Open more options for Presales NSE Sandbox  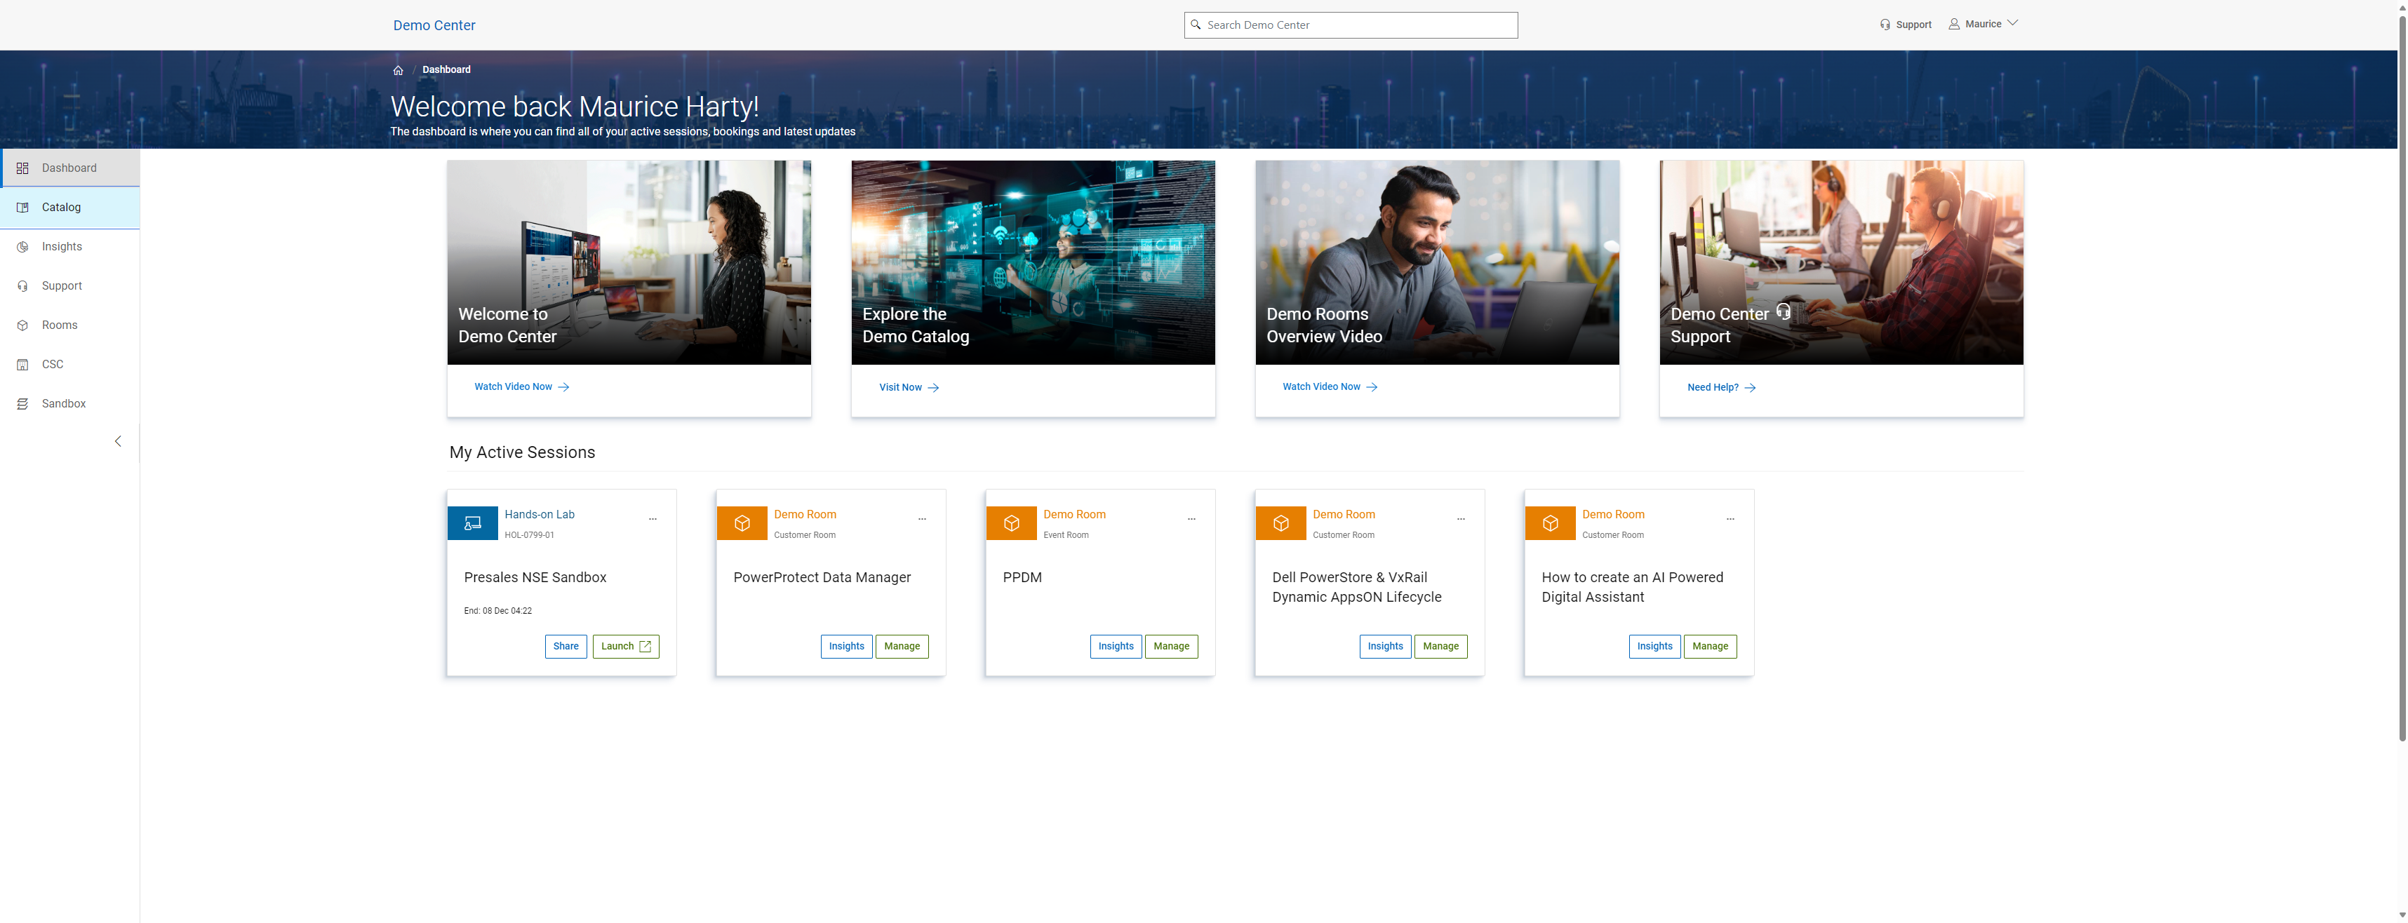(x=653, y=518)
